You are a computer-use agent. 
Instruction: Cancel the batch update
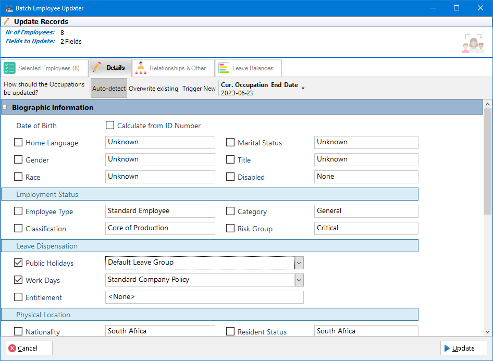click(29, 348)
